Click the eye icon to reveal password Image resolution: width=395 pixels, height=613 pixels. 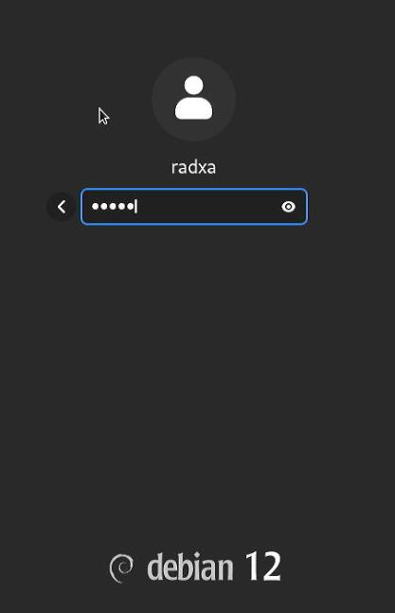288,207
